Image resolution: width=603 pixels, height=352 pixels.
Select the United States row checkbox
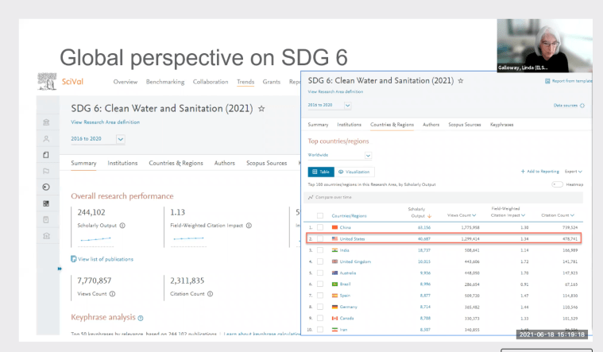320,238
